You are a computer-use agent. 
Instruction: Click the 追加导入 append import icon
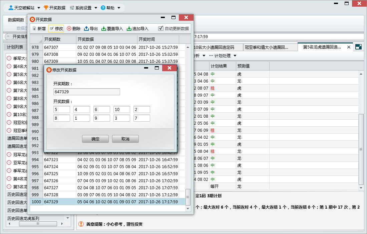(x=129, y=29)
